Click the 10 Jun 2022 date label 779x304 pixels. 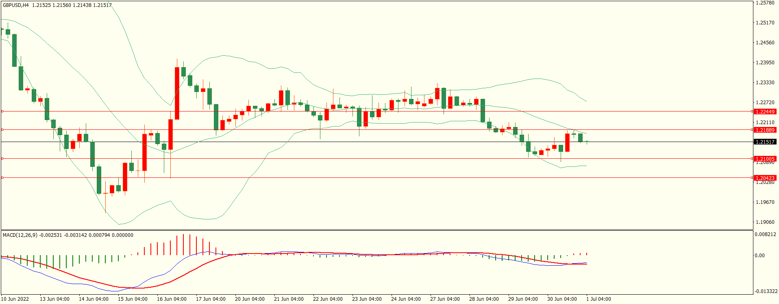tap(15, 299)
